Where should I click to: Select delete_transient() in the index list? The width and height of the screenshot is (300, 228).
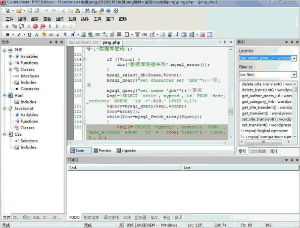pyautogui.click(x=267, y=90)
